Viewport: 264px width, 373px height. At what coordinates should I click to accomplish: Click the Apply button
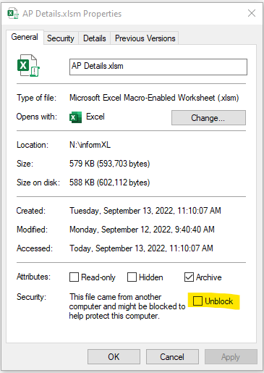pyautogui.click(x=231, y=356)
